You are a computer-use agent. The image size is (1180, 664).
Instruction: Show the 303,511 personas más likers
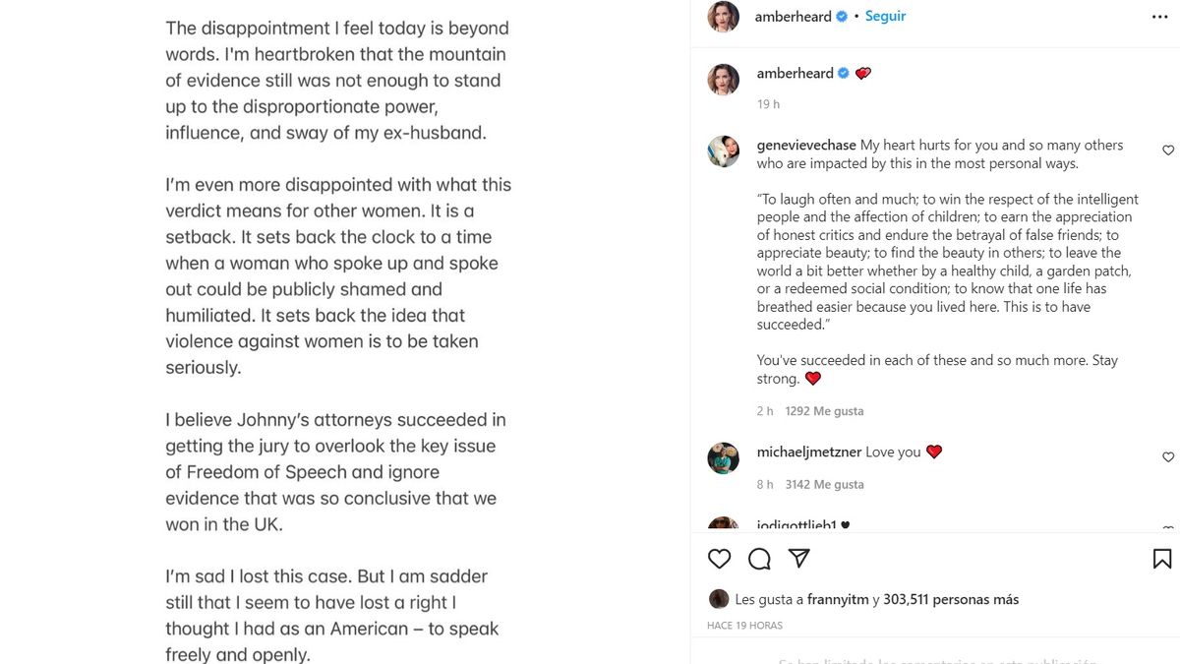pos(951,599)
